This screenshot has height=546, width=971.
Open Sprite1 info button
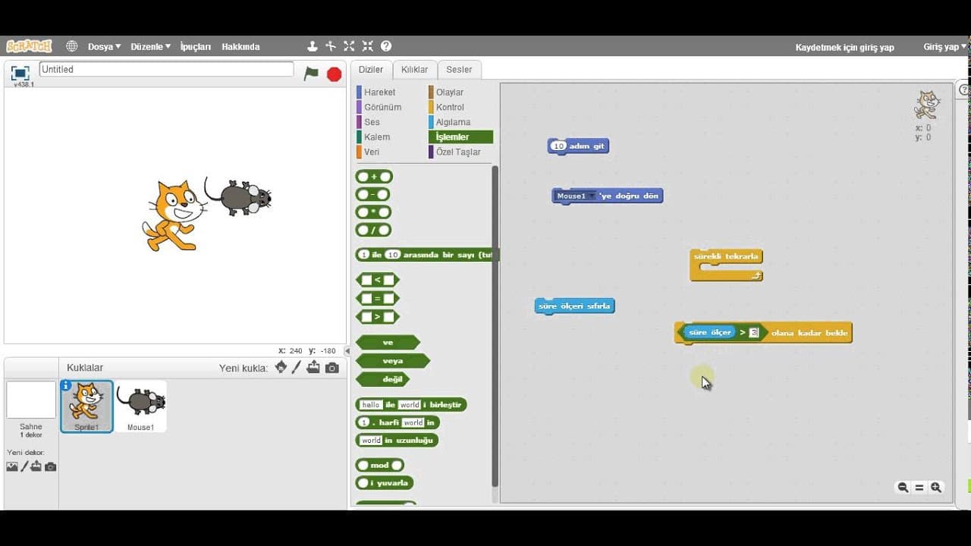click(66, 385)
